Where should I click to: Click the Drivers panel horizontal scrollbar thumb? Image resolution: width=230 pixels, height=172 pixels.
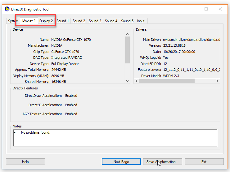[x=167, y=81]
